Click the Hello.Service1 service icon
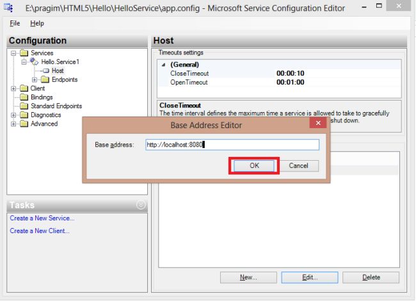 tap(34, 61)
